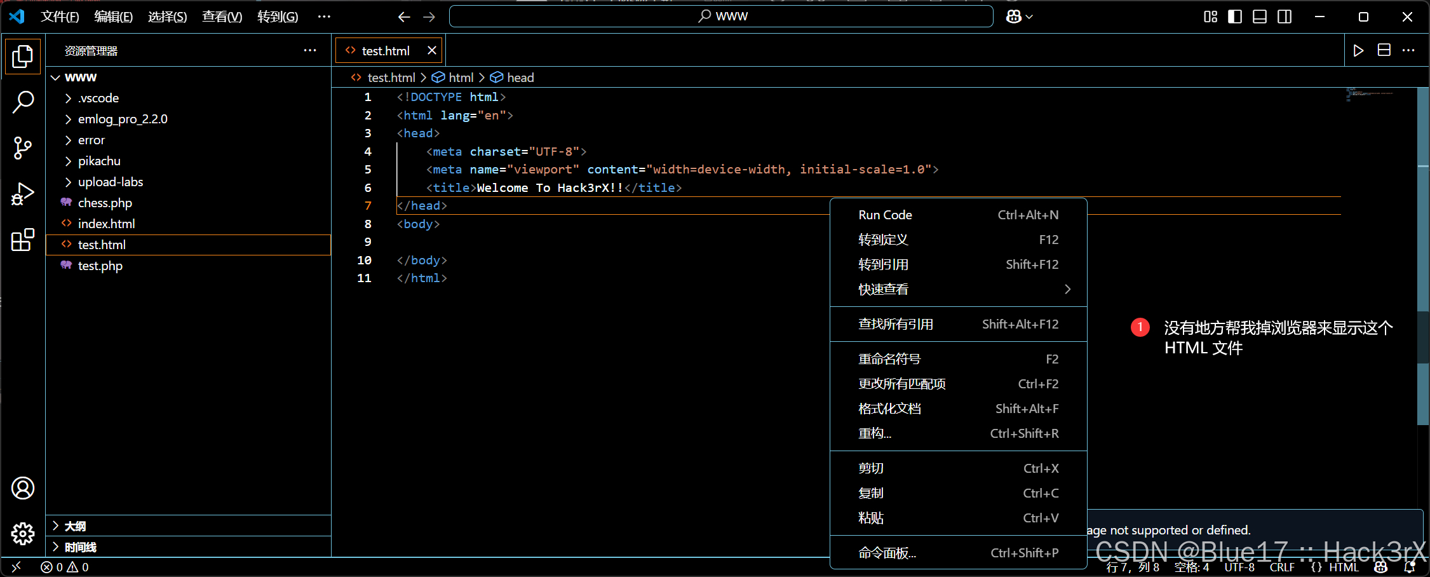The image size is (1430, 577).
Task: Choose 重构... from context menu
Action: coord(959,433)
